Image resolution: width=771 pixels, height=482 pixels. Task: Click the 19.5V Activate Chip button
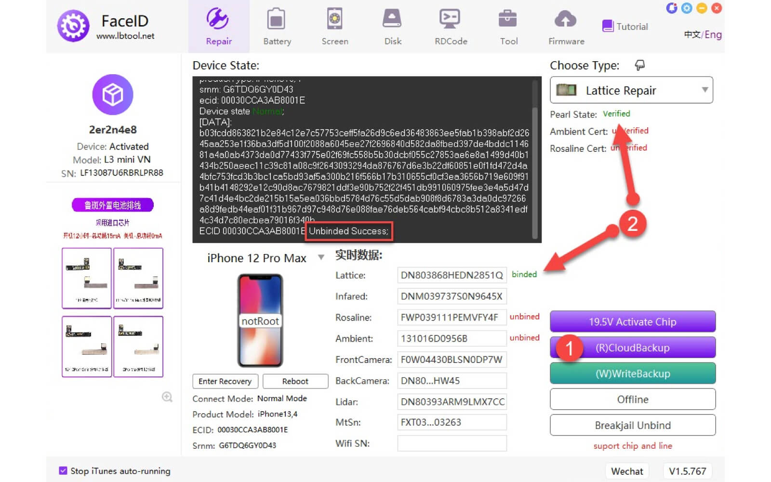point(633,322)
